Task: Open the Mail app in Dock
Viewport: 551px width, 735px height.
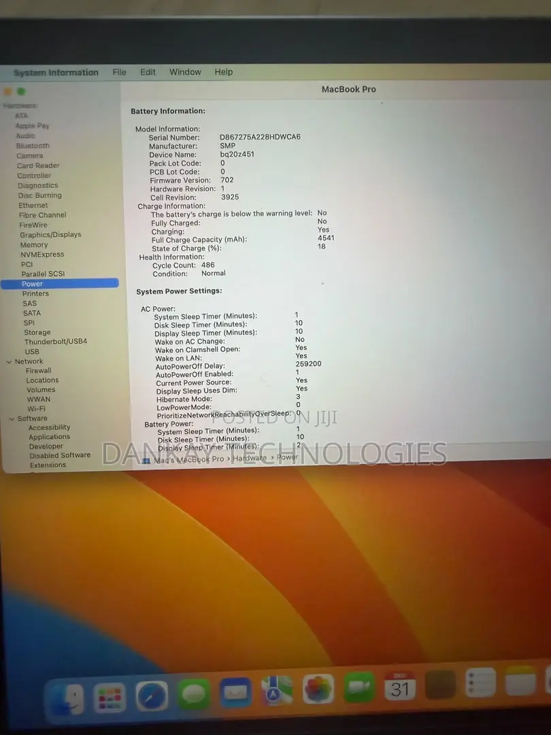Action: click(x=235, y=692)
